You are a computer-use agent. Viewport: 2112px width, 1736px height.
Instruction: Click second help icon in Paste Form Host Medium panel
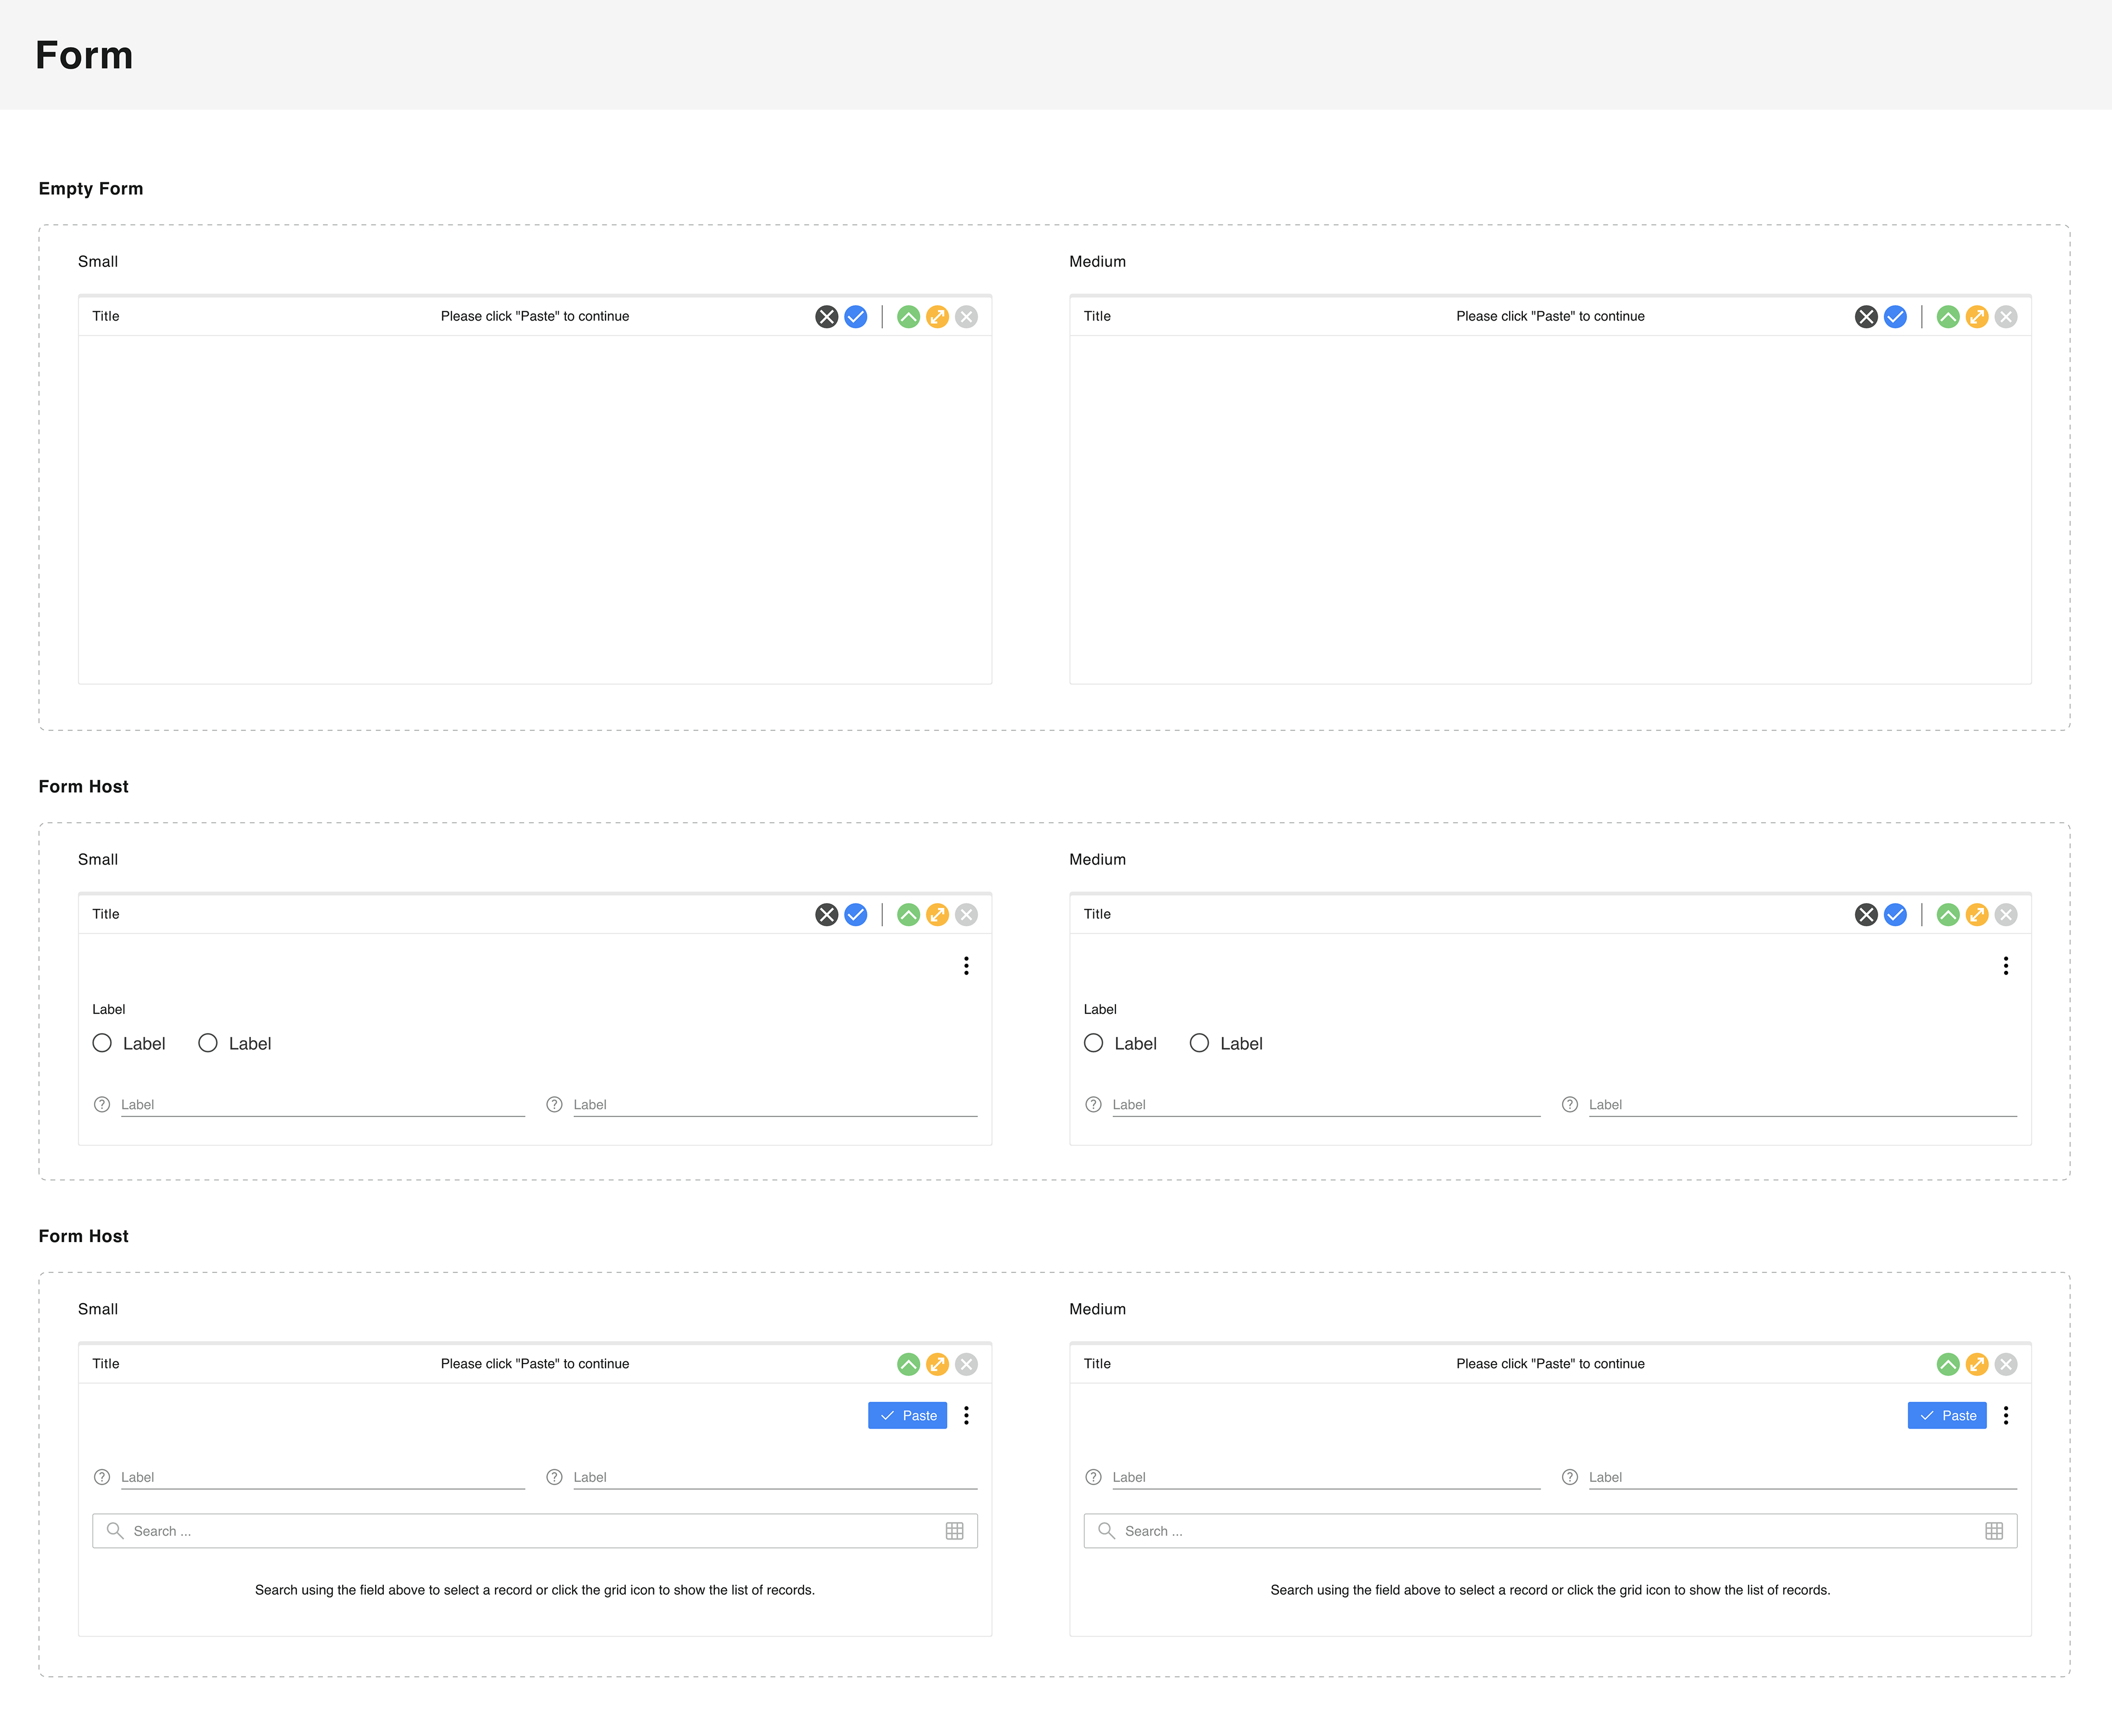[x=1570, y=1478]
